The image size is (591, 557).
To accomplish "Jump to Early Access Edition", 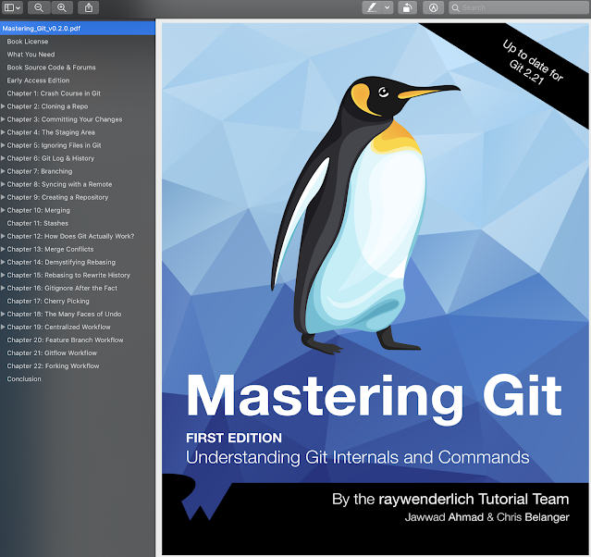I will pyautogui.click(x=38, y=80).
